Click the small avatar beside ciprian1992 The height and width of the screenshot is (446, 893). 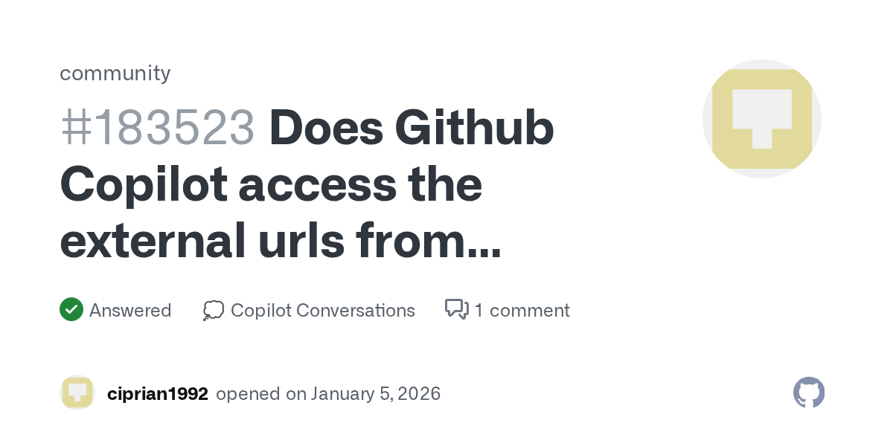[x=77, y=393]
